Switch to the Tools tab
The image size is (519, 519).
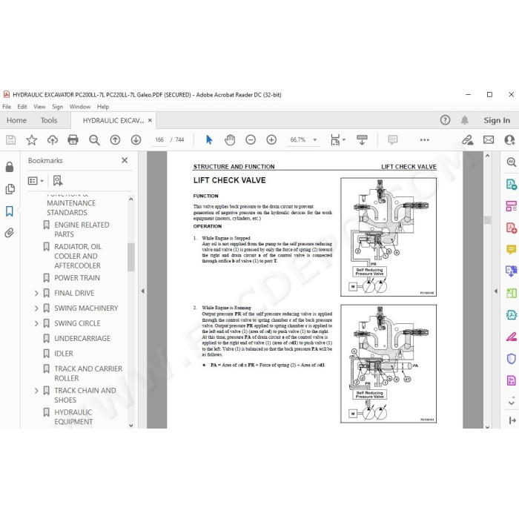(49, 120)
